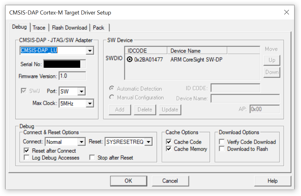Open the Reset type SYSRESETREQ dropdown
The height and width of the screenshot is (196, 301).
click(148, 142)
